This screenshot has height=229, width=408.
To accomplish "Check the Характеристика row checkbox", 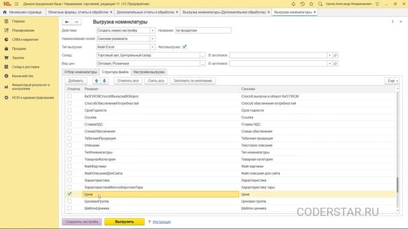I will 69,180.
